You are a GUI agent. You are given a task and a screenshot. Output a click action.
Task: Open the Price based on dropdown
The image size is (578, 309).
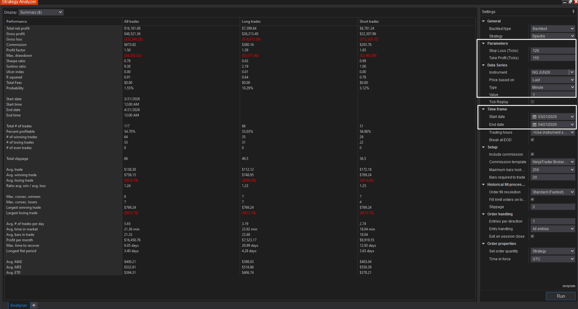[553, 80]
